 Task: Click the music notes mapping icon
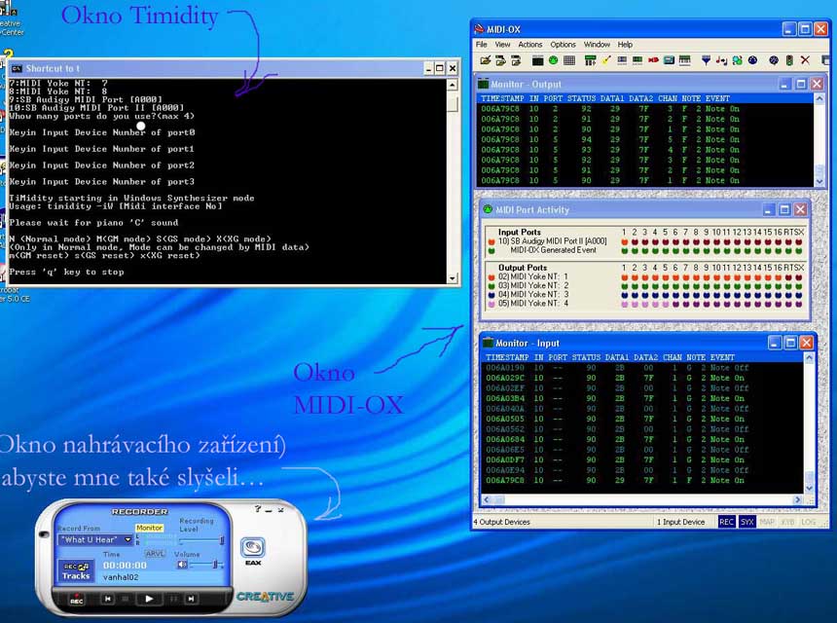(x=722, y=60)
